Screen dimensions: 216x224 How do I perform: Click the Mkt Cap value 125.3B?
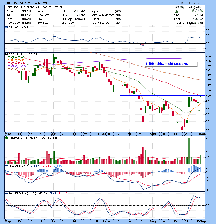[x=80, y=19]
